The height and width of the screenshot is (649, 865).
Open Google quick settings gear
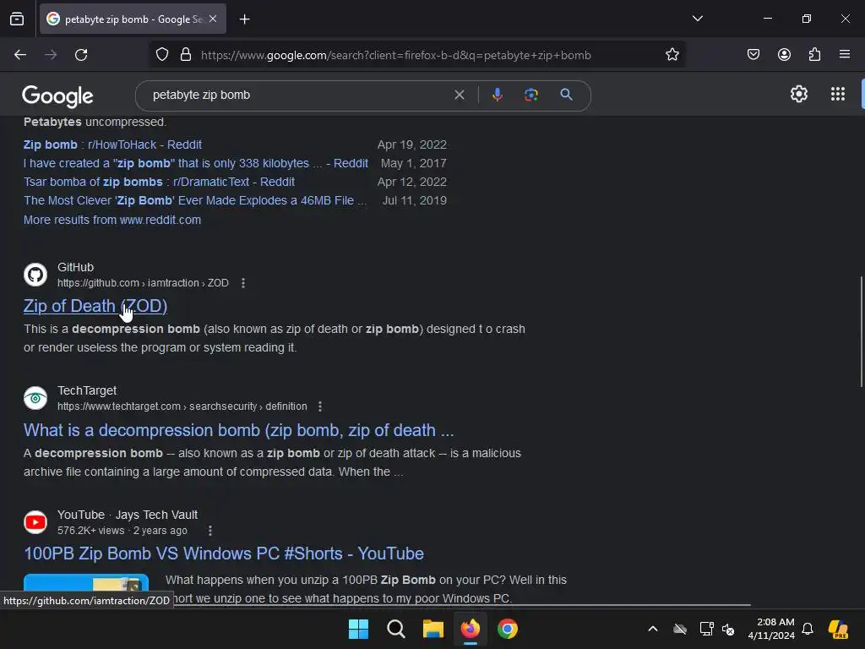(x=799, y=95)
